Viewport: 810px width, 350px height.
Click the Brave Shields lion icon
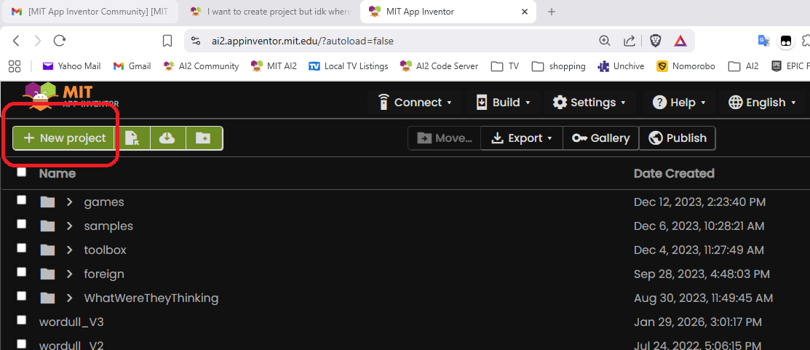655,41
